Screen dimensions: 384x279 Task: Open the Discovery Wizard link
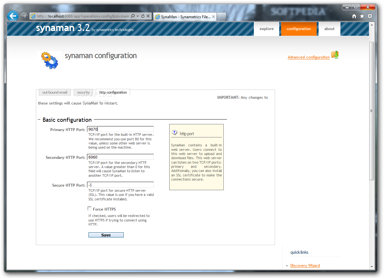point(305,266)
